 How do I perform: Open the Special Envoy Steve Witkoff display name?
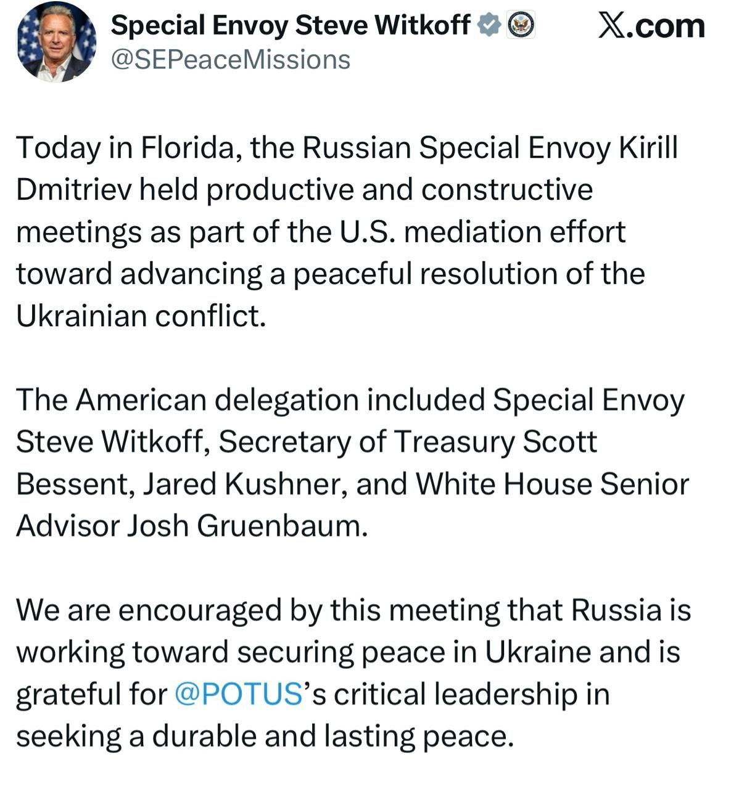point(291,25)
